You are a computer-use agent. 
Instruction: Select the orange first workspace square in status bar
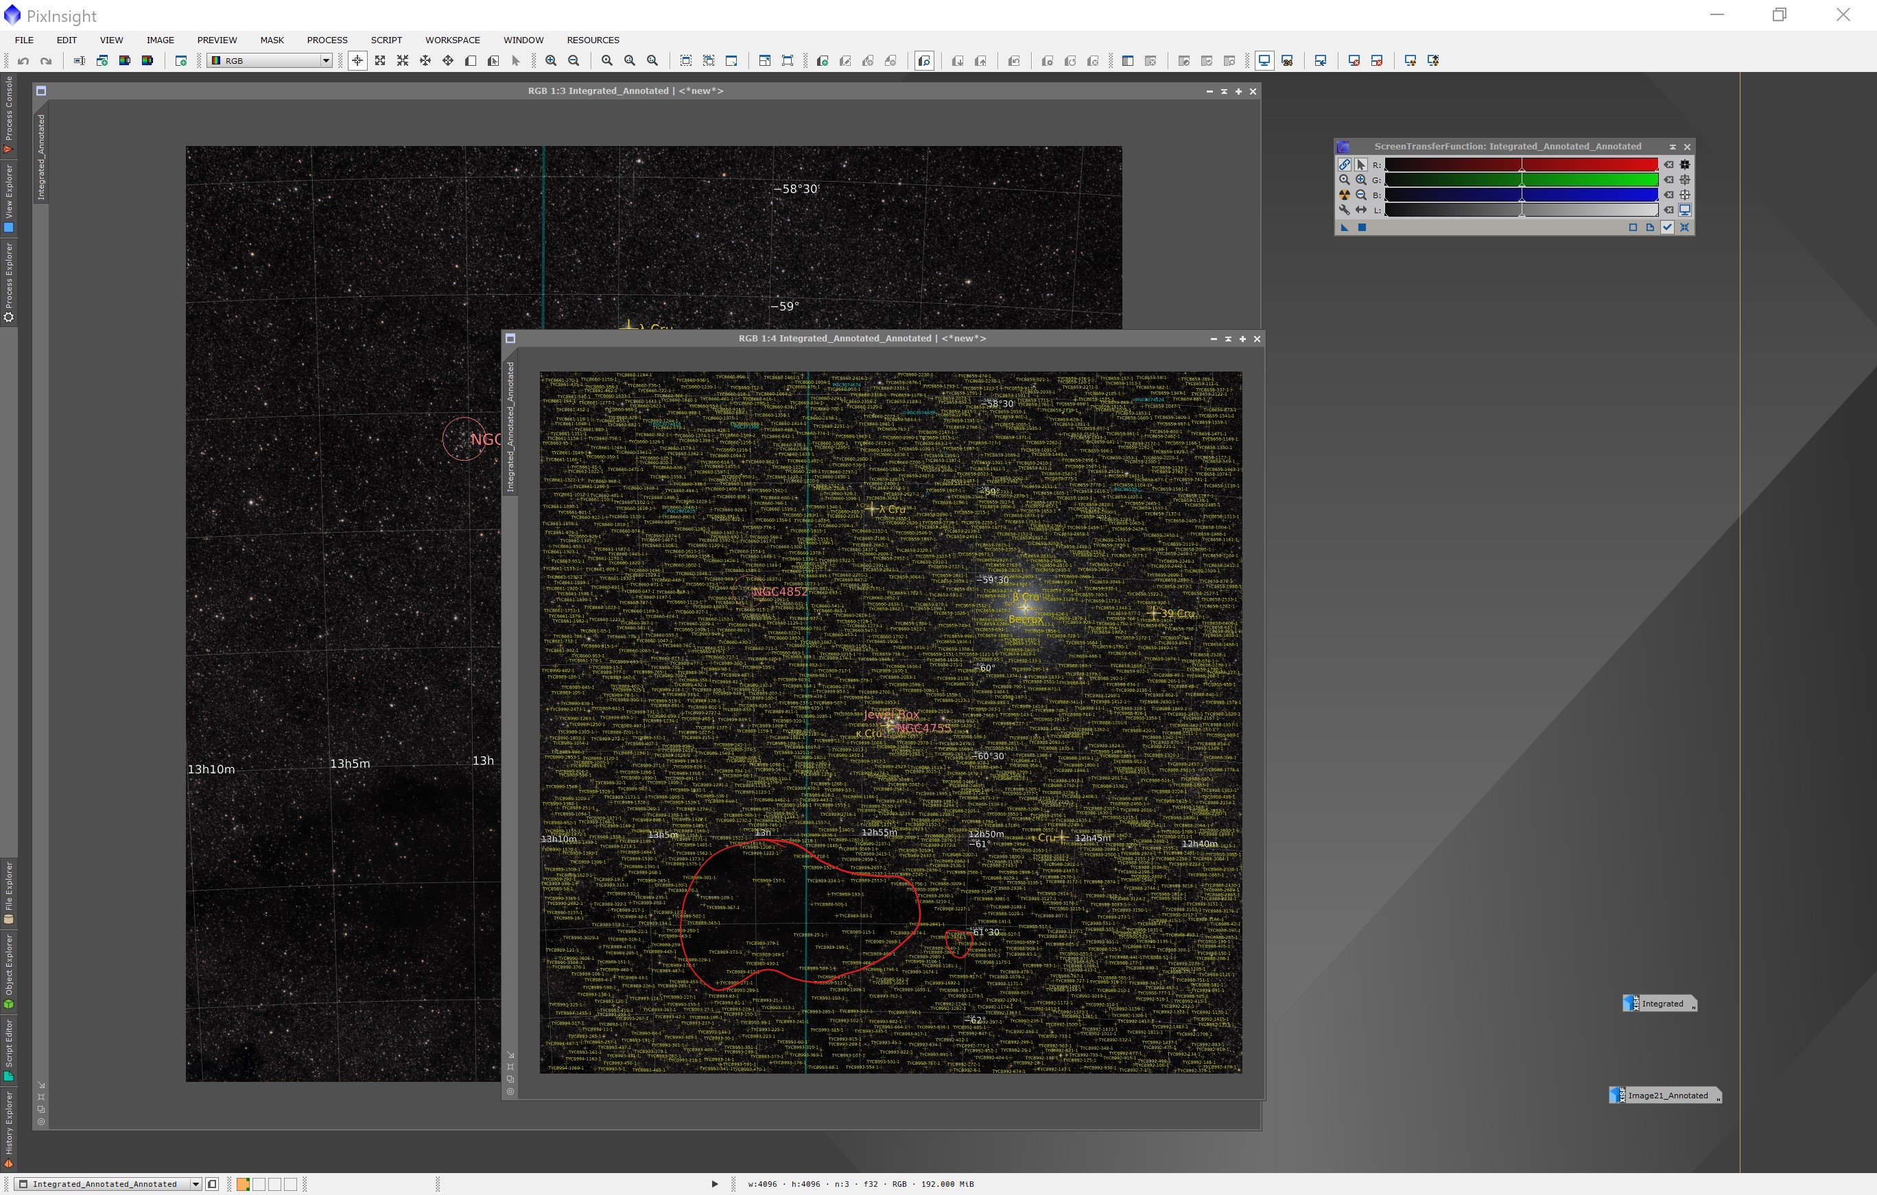[243, 1184]
